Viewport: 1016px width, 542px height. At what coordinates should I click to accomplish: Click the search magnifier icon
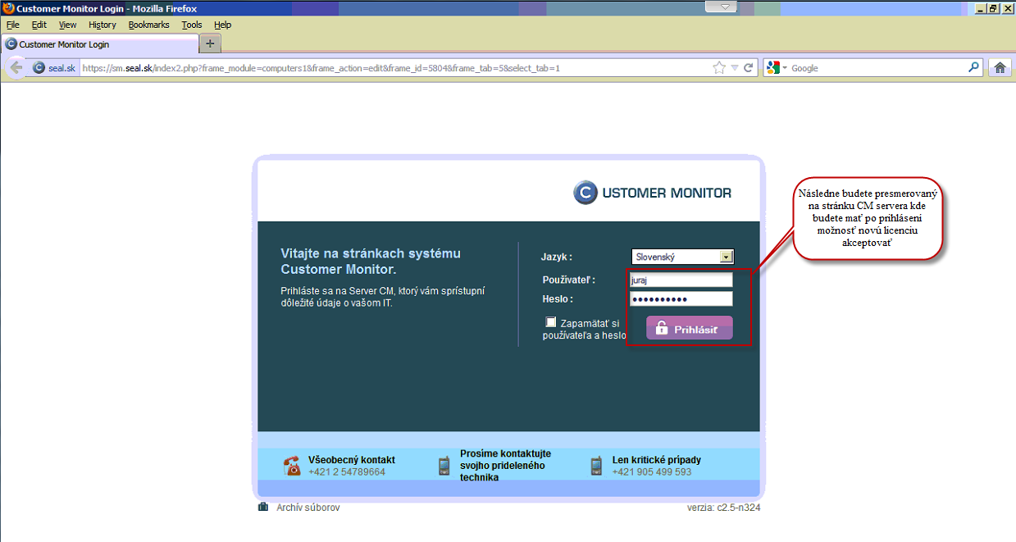tap(973, 67)
